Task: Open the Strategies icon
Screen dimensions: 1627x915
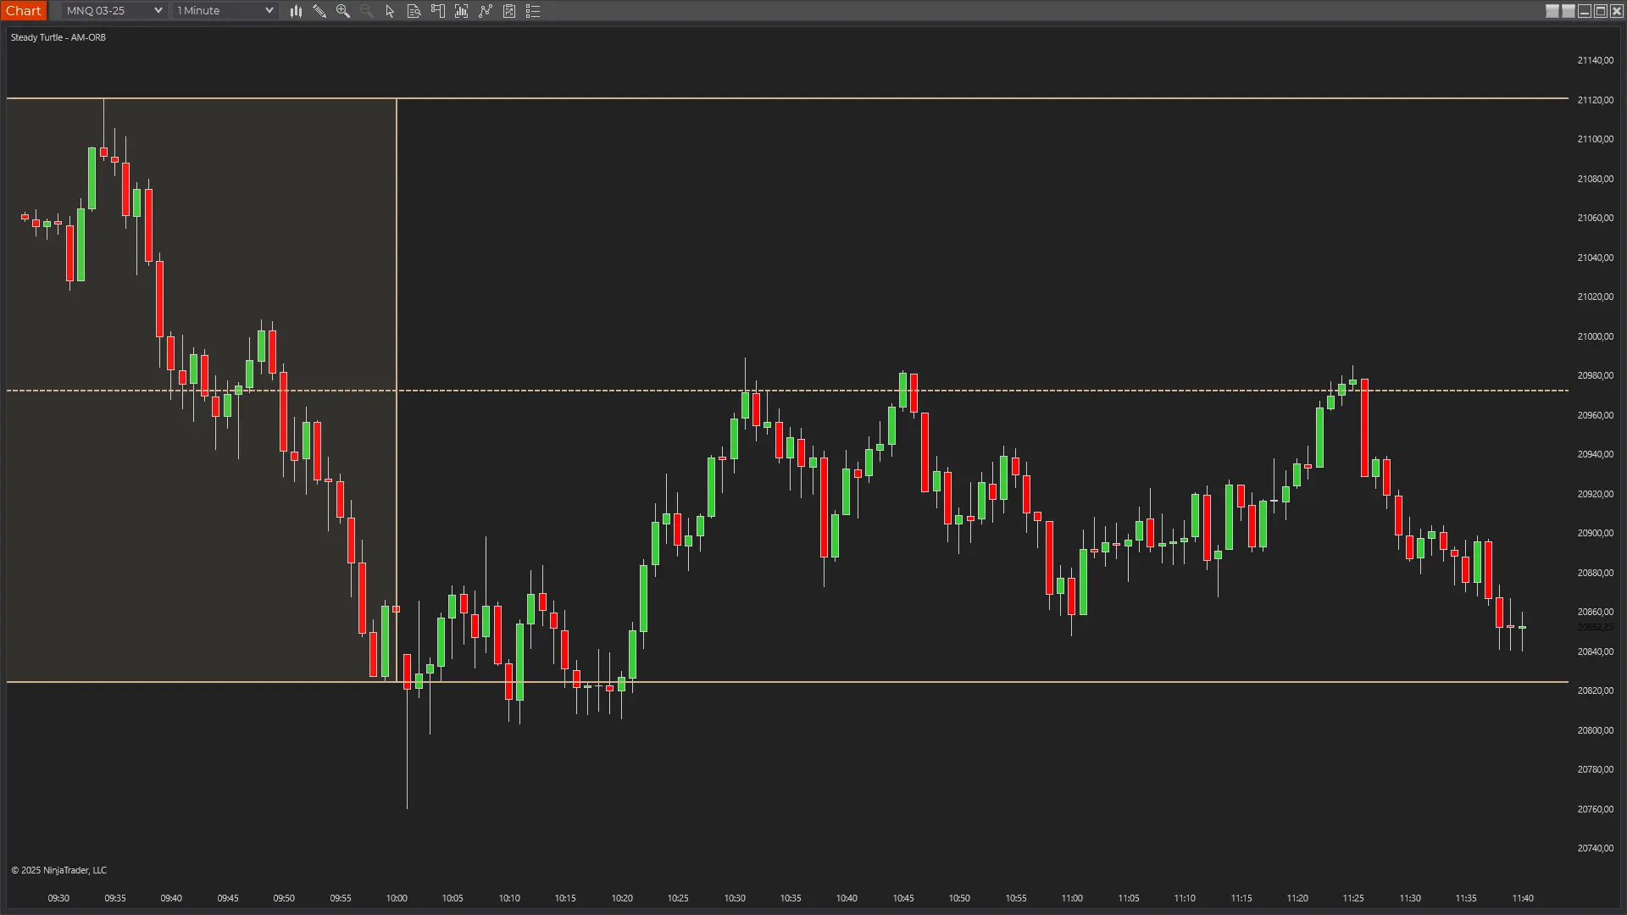Action: tap(509, 11)
